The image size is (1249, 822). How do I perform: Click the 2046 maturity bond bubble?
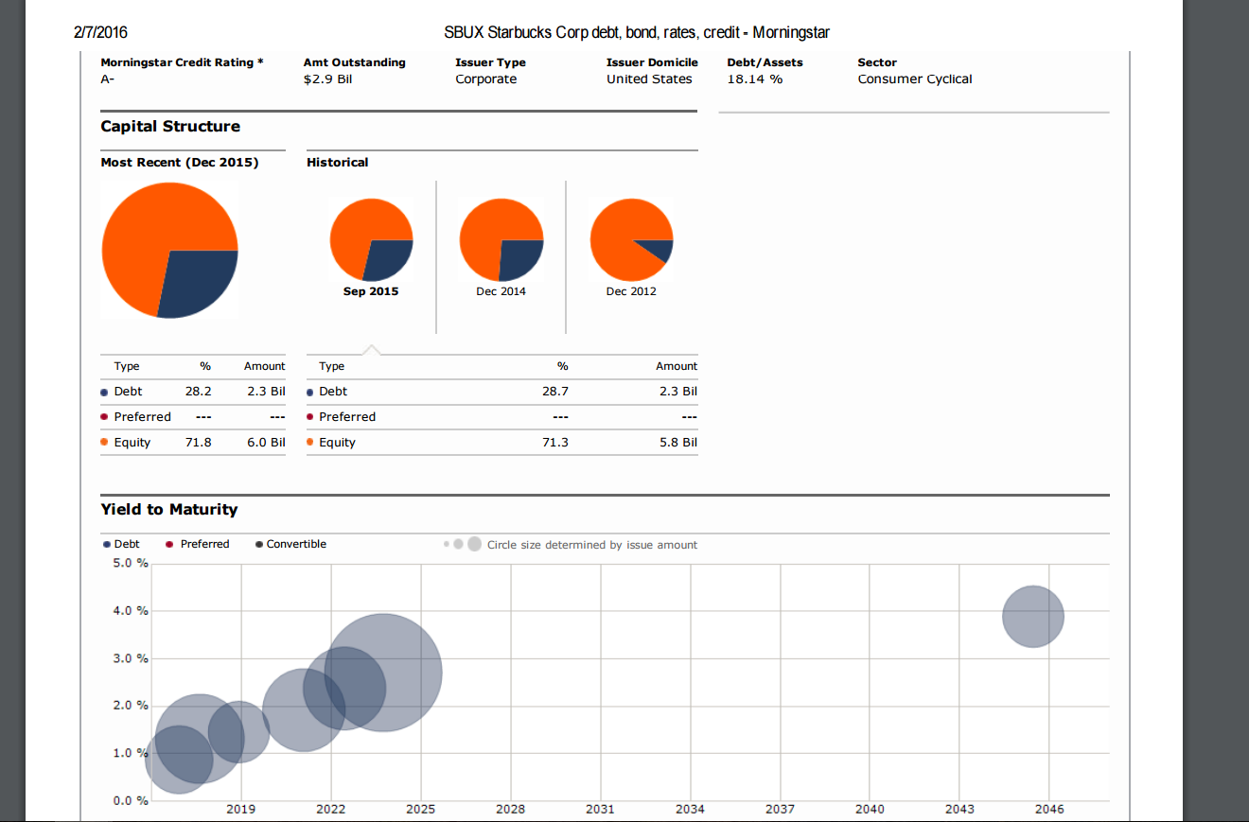click(x=1033, y=617)
